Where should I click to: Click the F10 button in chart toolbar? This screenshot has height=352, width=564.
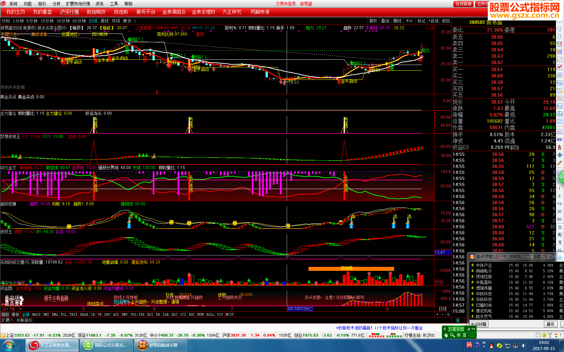click(409, 21)
